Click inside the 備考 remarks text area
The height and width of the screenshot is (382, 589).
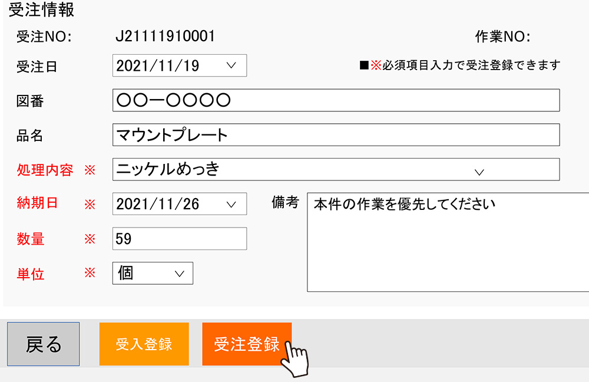click(x=448, y=242)
